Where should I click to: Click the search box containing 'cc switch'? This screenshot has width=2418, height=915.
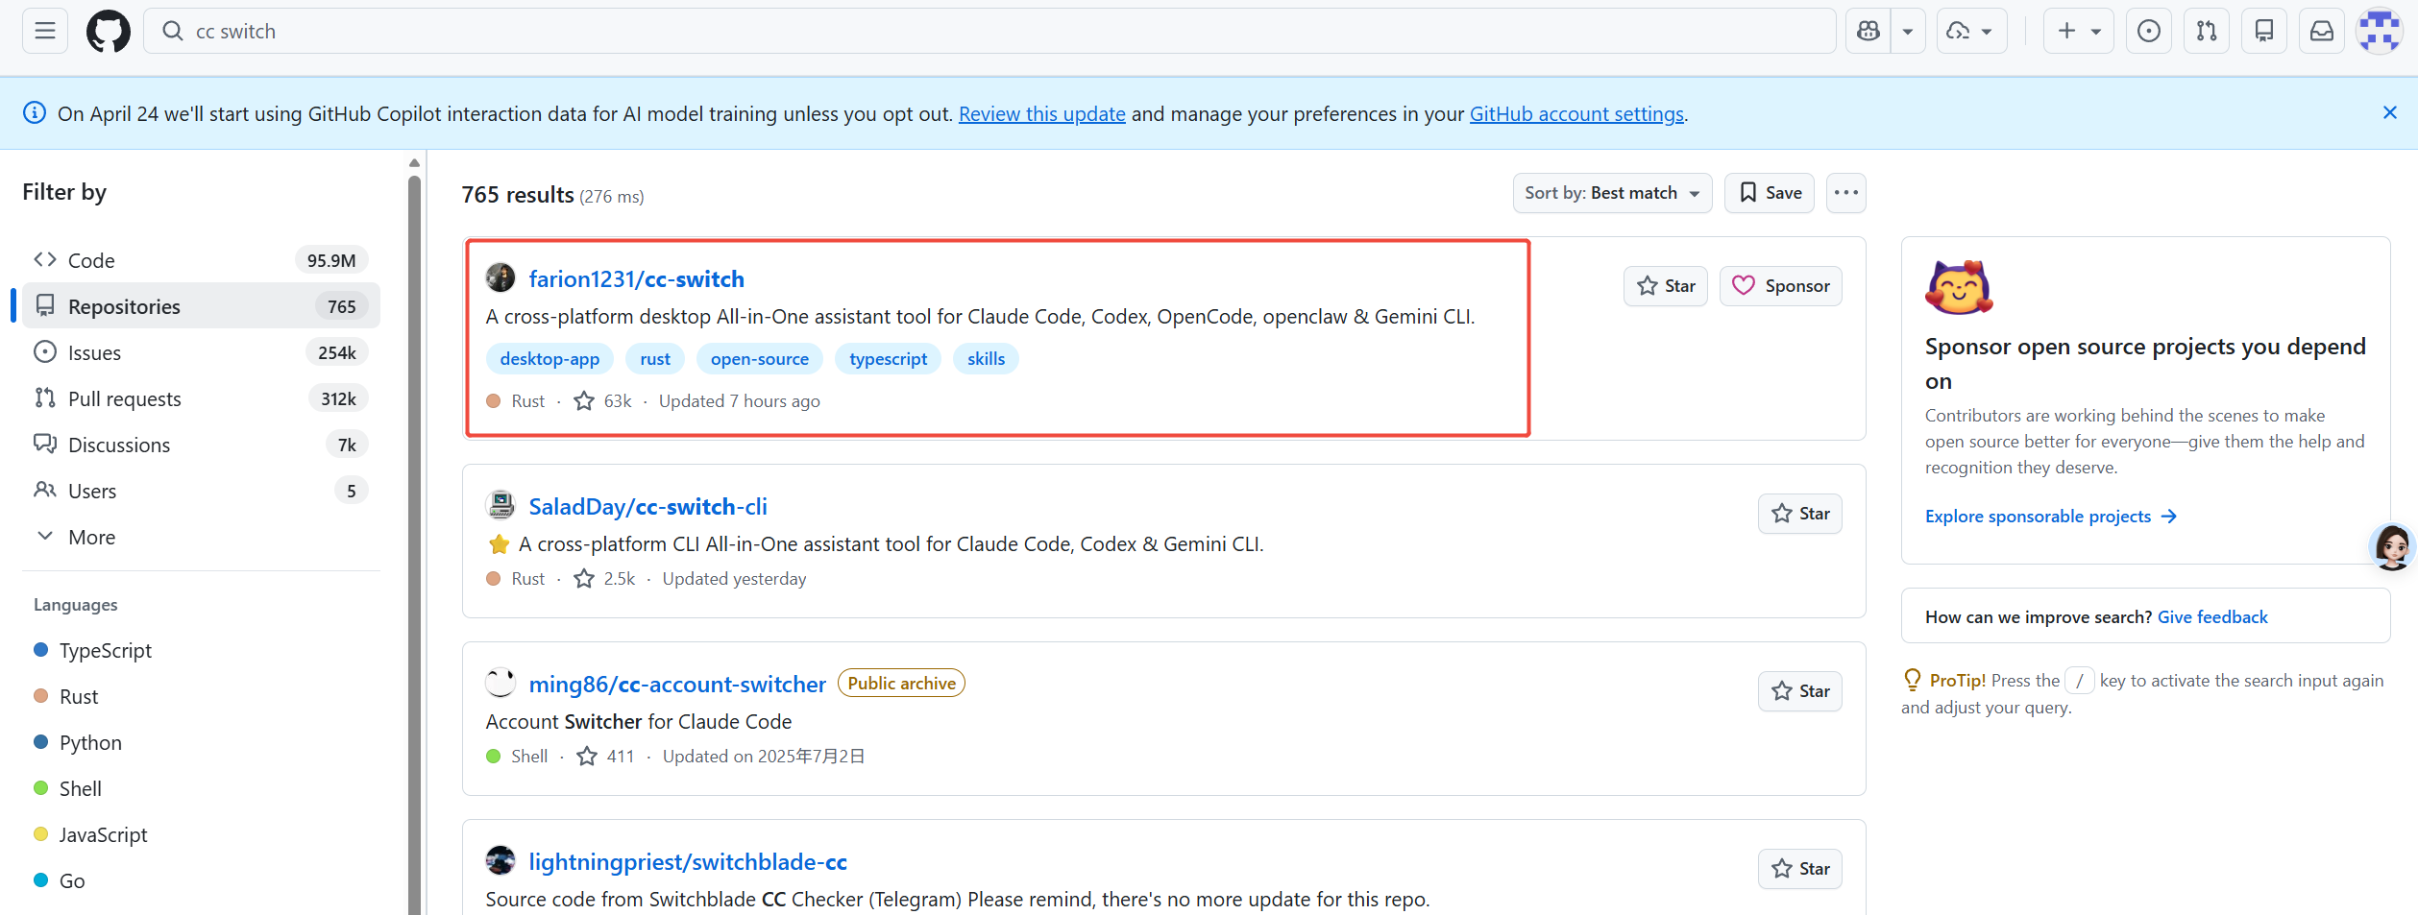click(989, 31)
